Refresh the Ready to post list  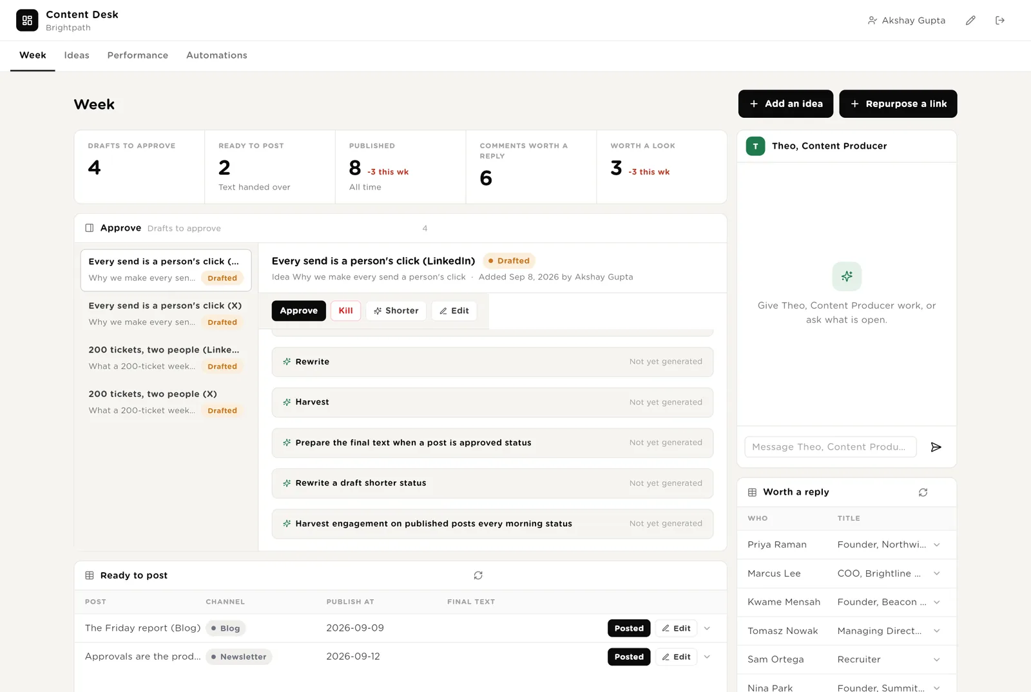478,575
